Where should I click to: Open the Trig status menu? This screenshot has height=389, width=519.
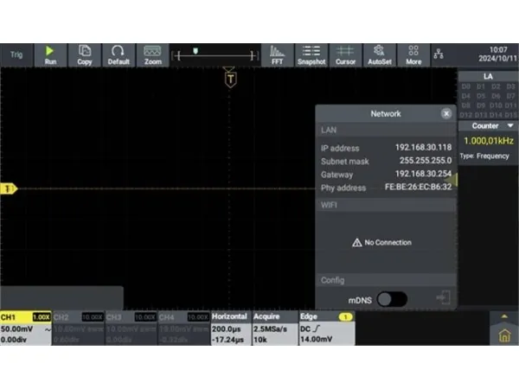[16, 55]
